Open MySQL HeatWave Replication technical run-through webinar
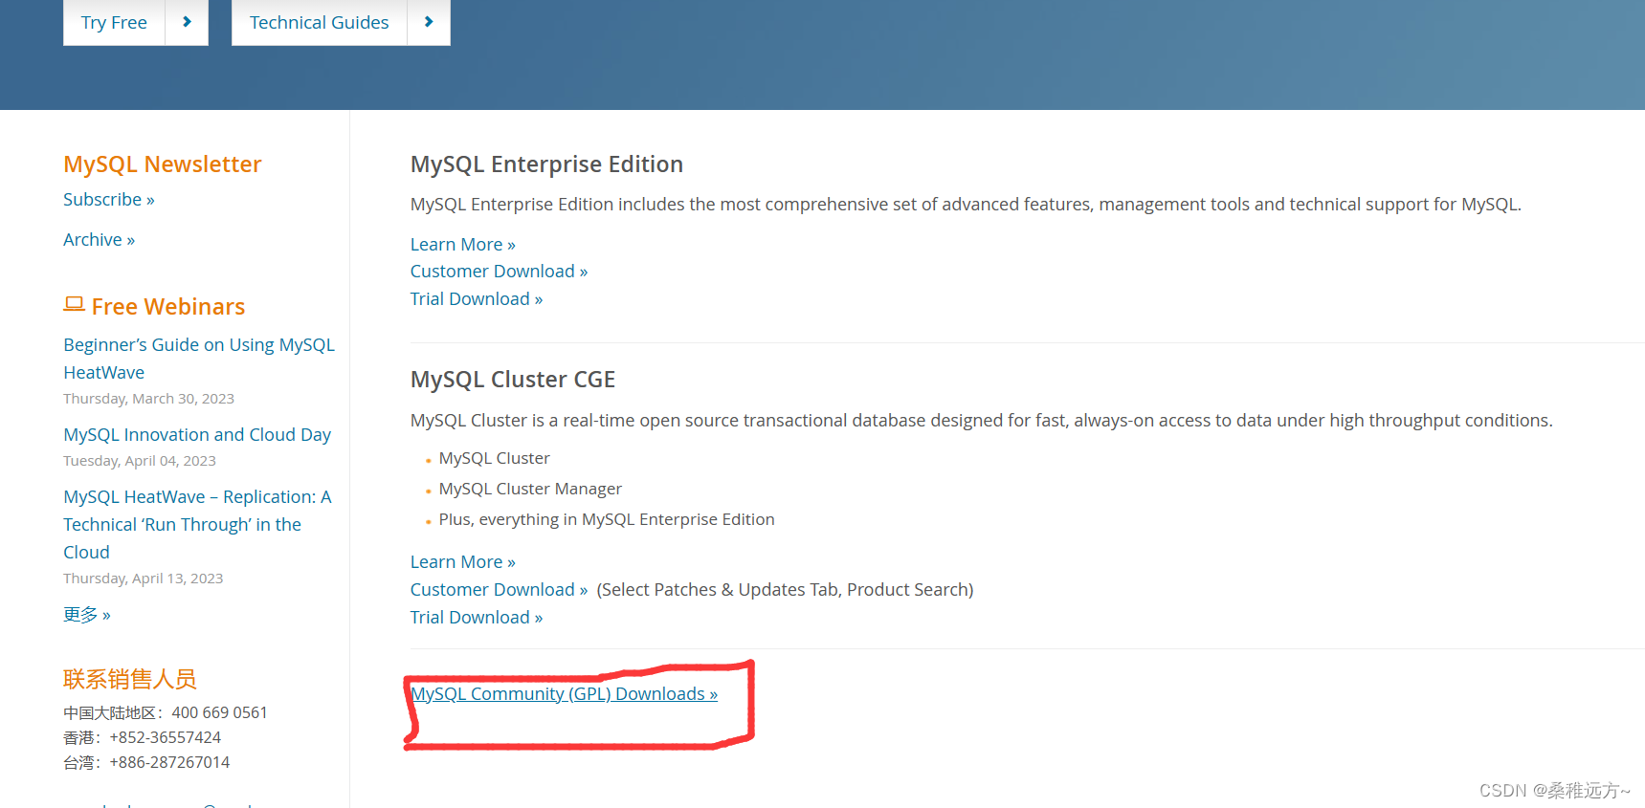The width and height of the screenshot is (1645, 808). (x=197, y=524)
